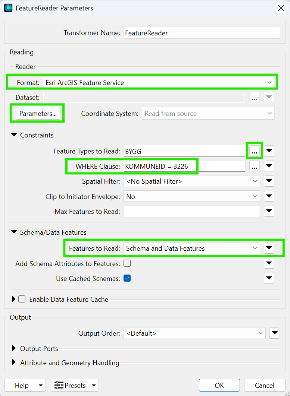Open the Coordinate System dropdown
The image size is (290, 396).
click(208, 113)
